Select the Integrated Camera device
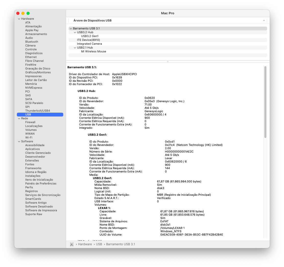The height and width of the screenshot is (267, 284). point(90,44)
